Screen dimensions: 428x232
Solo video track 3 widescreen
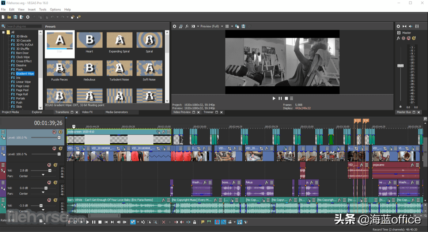tap(60, 132)
